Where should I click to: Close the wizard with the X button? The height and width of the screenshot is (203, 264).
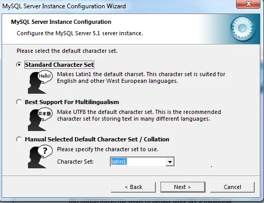248,4
